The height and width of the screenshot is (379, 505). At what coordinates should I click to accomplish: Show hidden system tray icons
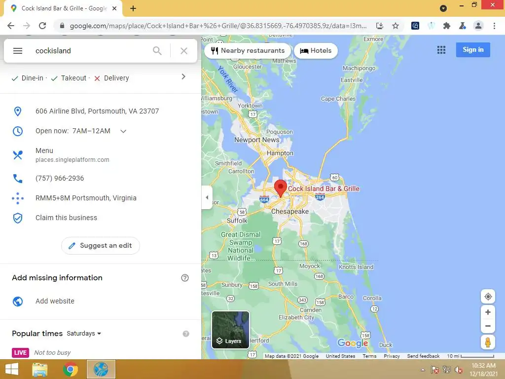click(x=423, y=370)
